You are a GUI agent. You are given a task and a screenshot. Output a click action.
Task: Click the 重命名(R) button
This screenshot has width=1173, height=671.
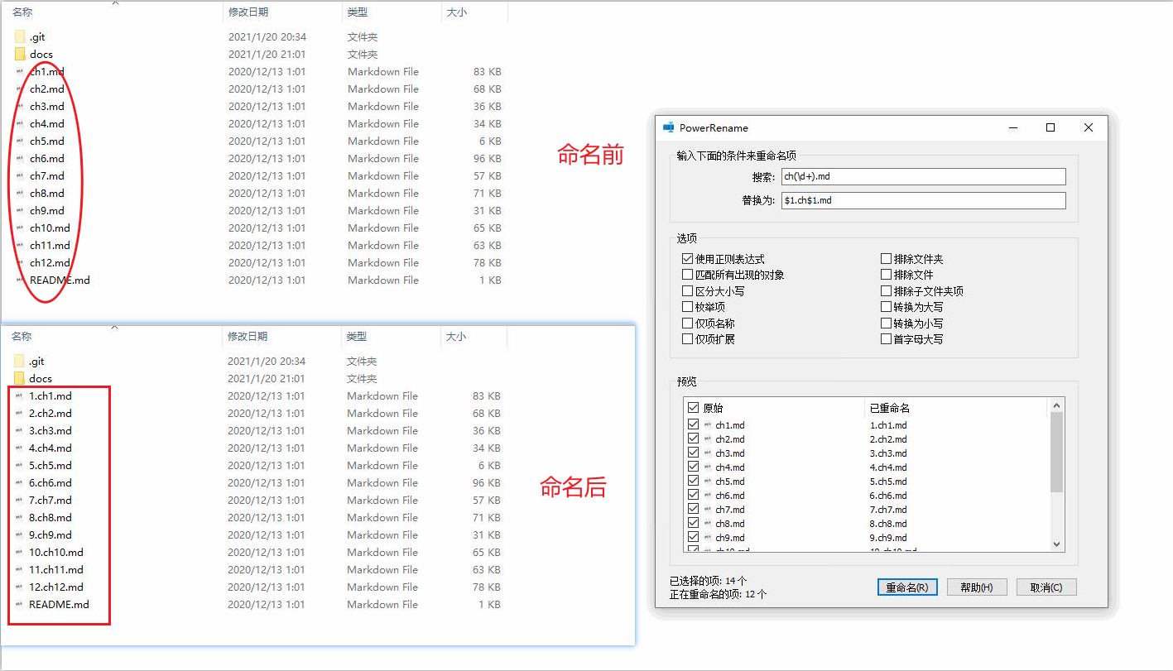click(x=907, y=587)
